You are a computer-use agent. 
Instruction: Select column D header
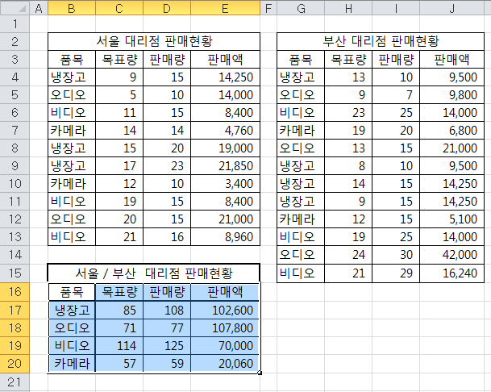click(167, 7)
